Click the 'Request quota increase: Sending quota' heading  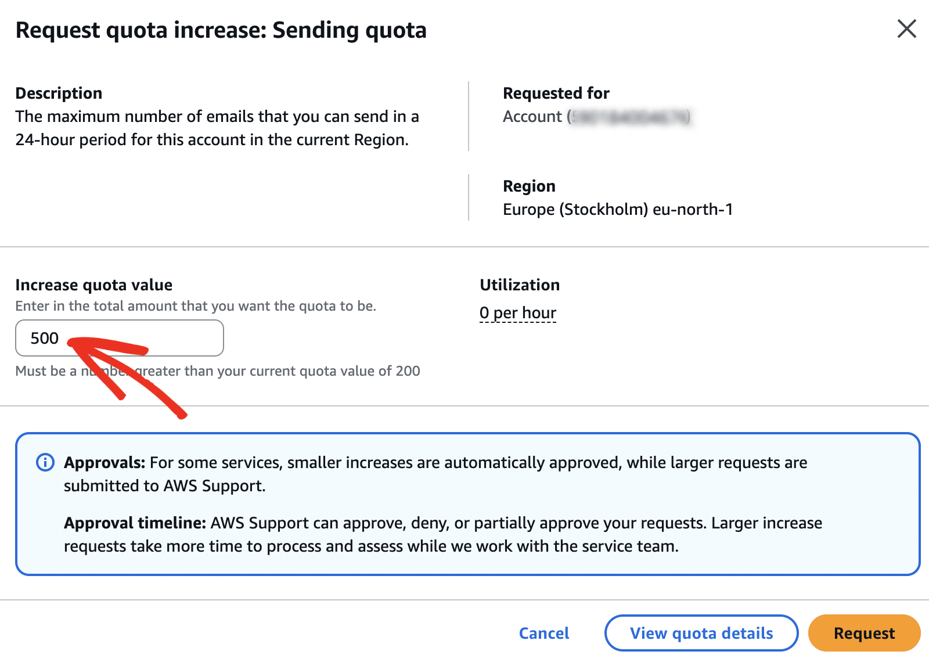221,30
